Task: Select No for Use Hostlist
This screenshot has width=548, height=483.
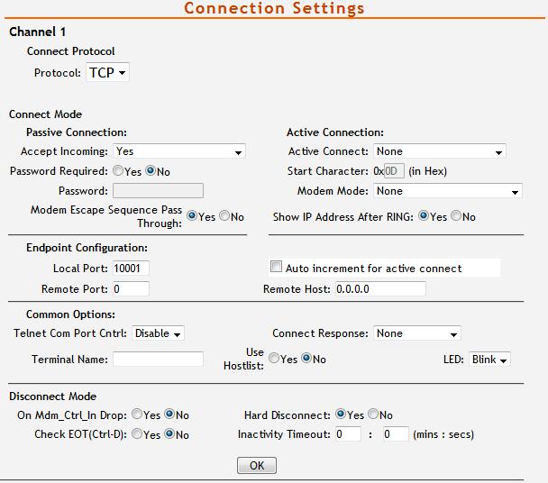Action: (x=306, y=358)
